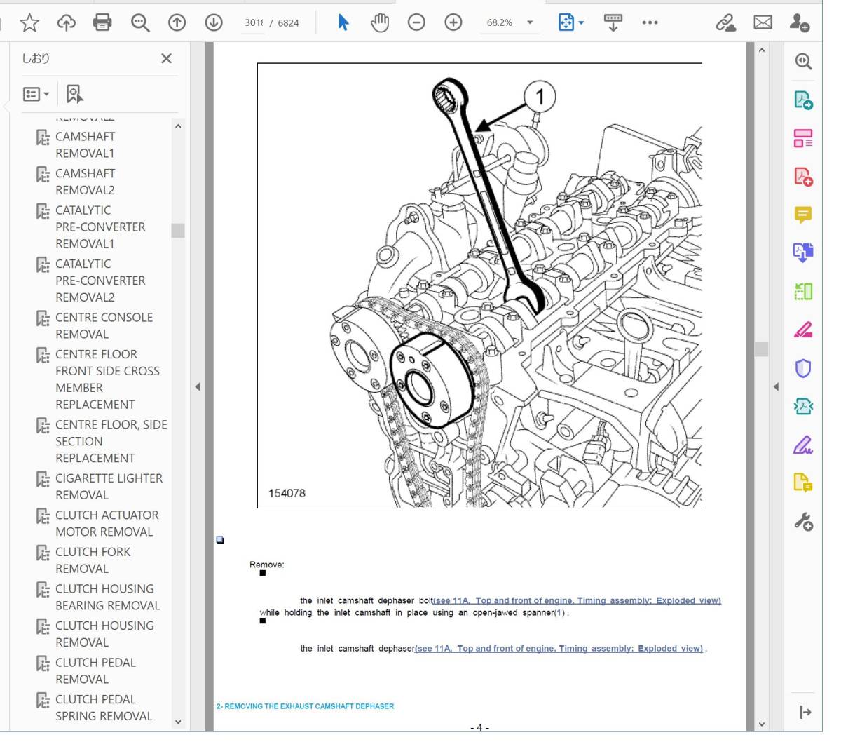Click the share link icon
Viewport: 841px width, 749px height.
[726, 23]
